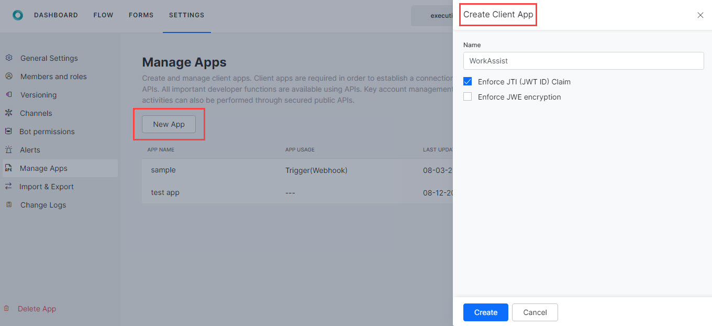Switch to the FLOW tab

pos(103,15)
